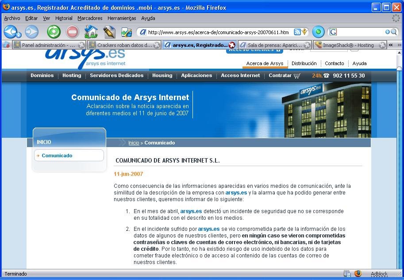
Task: Click the IE view toolbar icon
Action: [127, 32]
